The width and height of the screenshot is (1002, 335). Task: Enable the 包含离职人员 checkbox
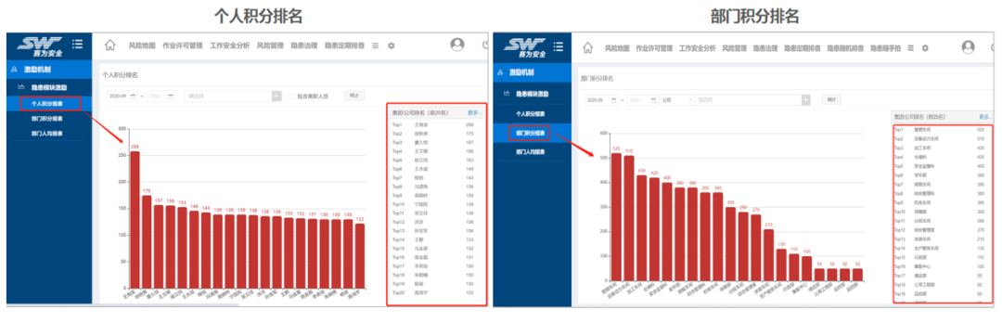coord(292,96)
